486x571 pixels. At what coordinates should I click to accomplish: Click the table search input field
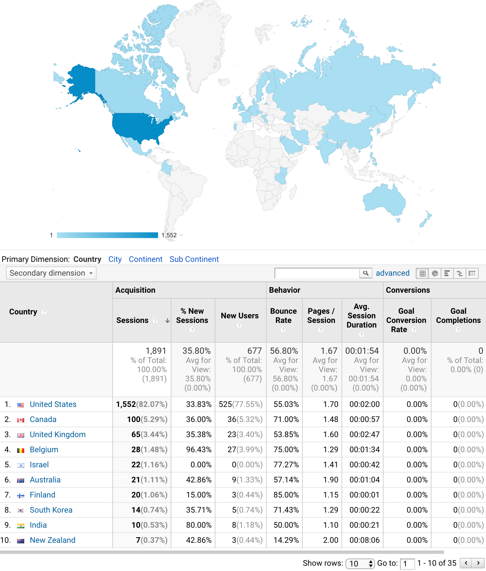[317, 273]
